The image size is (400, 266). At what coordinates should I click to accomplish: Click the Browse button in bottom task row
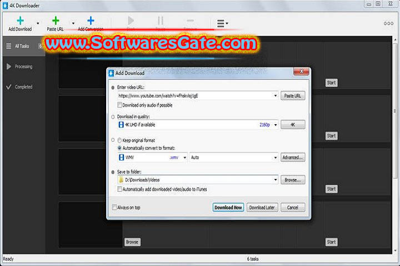click(x=132, y=242)
